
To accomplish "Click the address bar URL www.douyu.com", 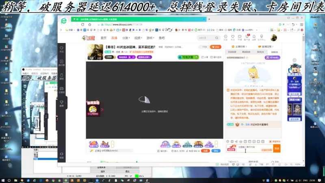I will tap(123, 24).
